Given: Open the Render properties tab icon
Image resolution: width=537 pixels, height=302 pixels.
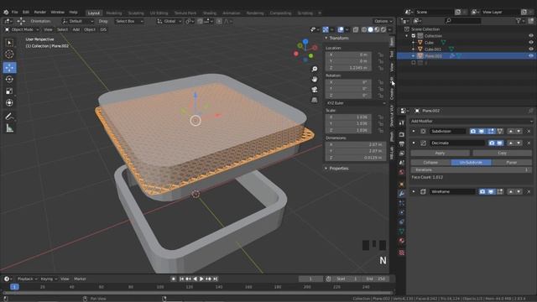Looking at the screenshot, I should [x=402, y=134].
